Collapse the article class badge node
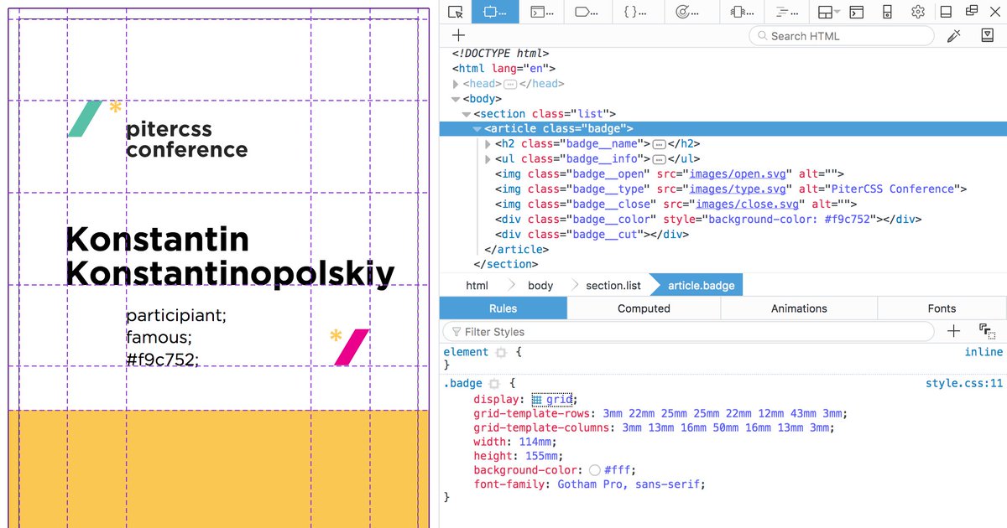 (477, 129)
